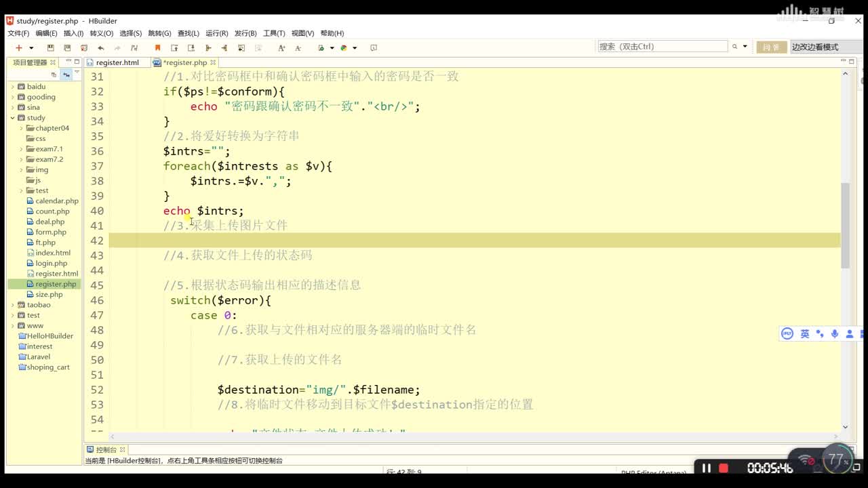Screen dimensions: 868x488
Task: Close the register.php editor tab
Action: click(x=212, y=62)
